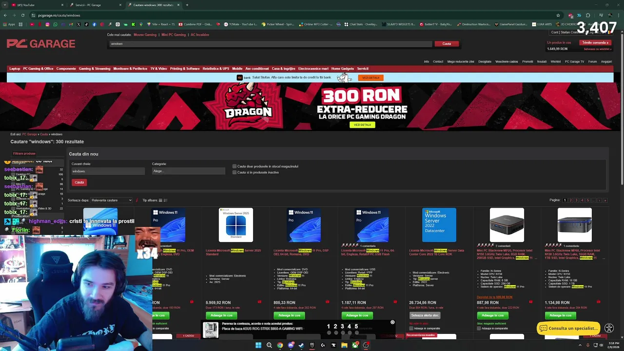Viewport: 624px width, 351px height.
Task: Click wishlist icon for 887,98 RON product
Action: [531, 302]
